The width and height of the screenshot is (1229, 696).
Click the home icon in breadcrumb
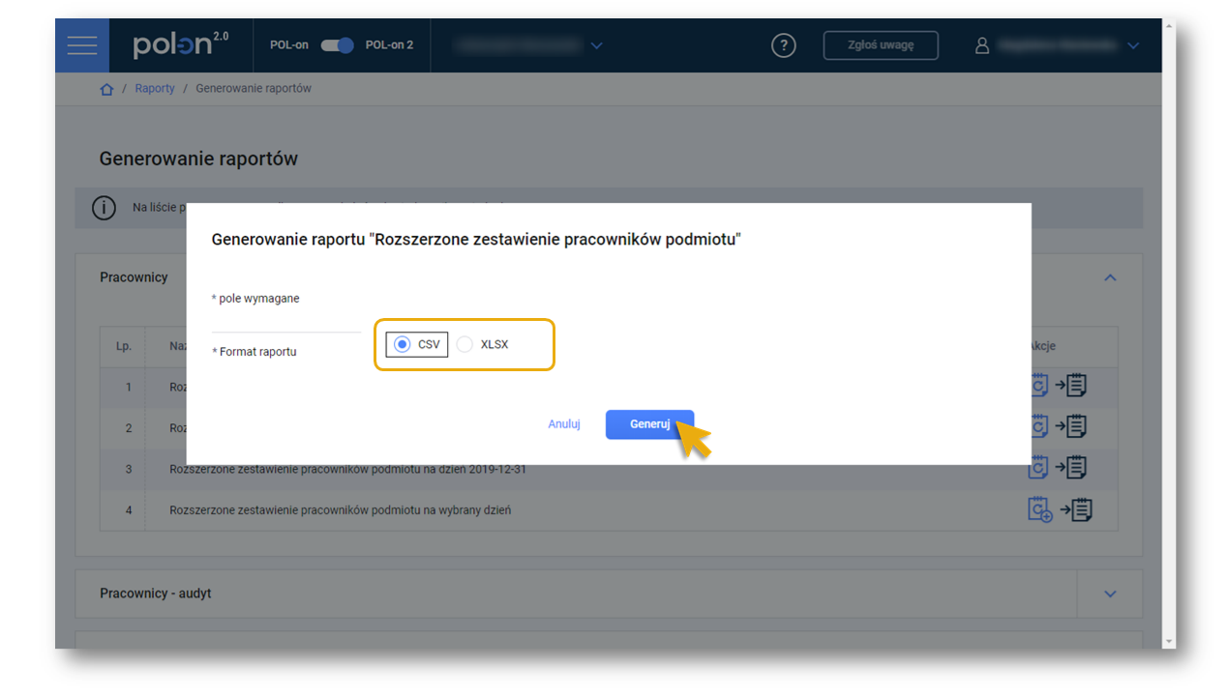point(106,89)
